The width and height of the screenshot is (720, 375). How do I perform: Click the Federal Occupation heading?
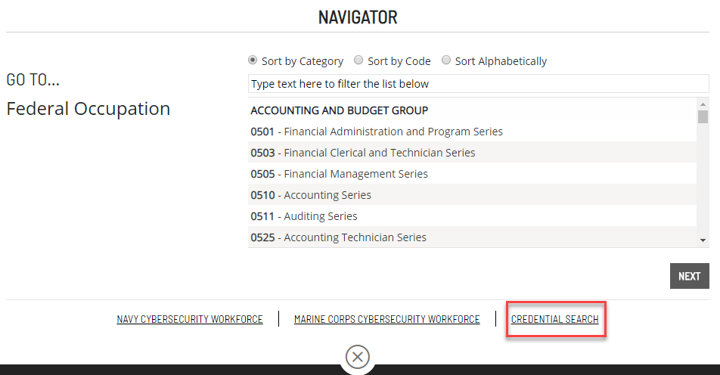point(88,109)
